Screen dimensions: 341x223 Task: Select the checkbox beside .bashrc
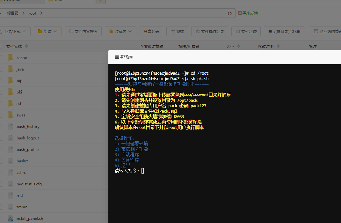point(1,161)
